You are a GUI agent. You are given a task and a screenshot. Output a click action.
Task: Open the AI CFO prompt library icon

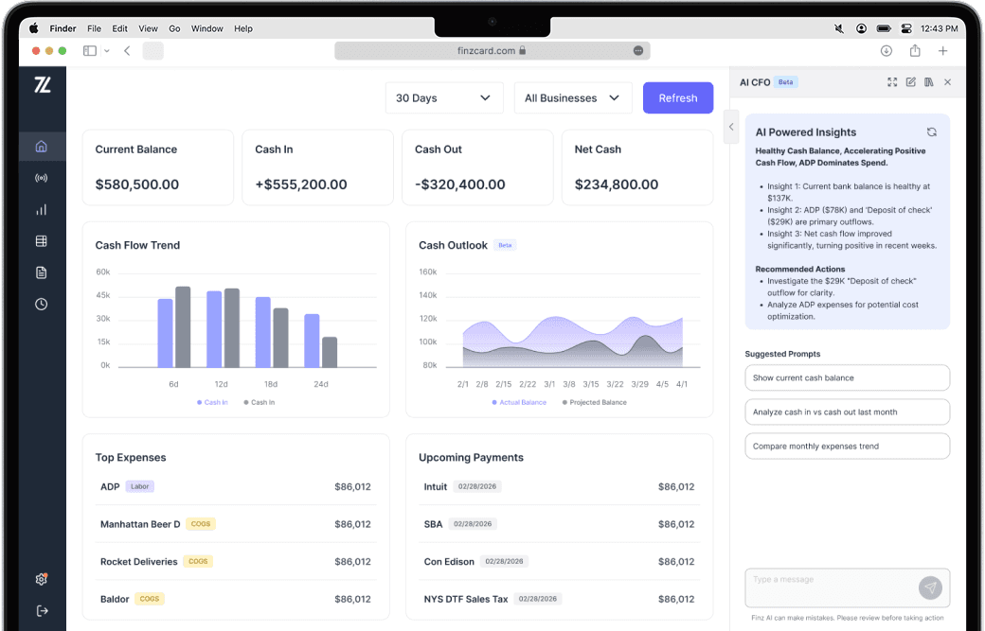(929, 82)
